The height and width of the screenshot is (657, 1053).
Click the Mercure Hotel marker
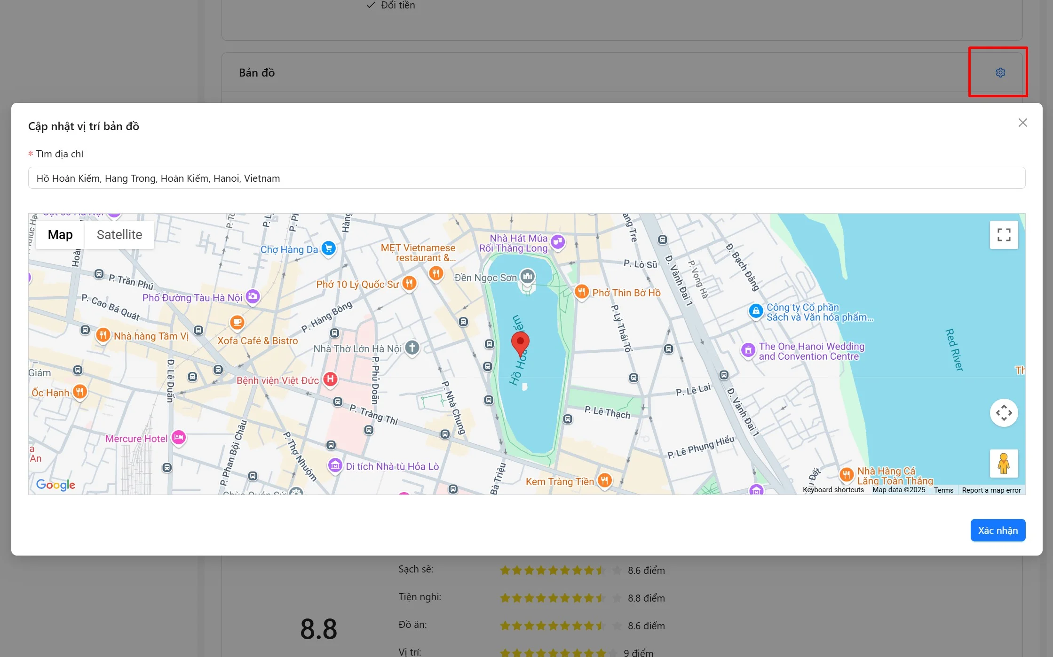tap(179, 438)
